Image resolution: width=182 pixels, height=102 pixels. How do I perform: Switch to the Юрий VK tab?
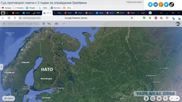[x=26, y=13]
